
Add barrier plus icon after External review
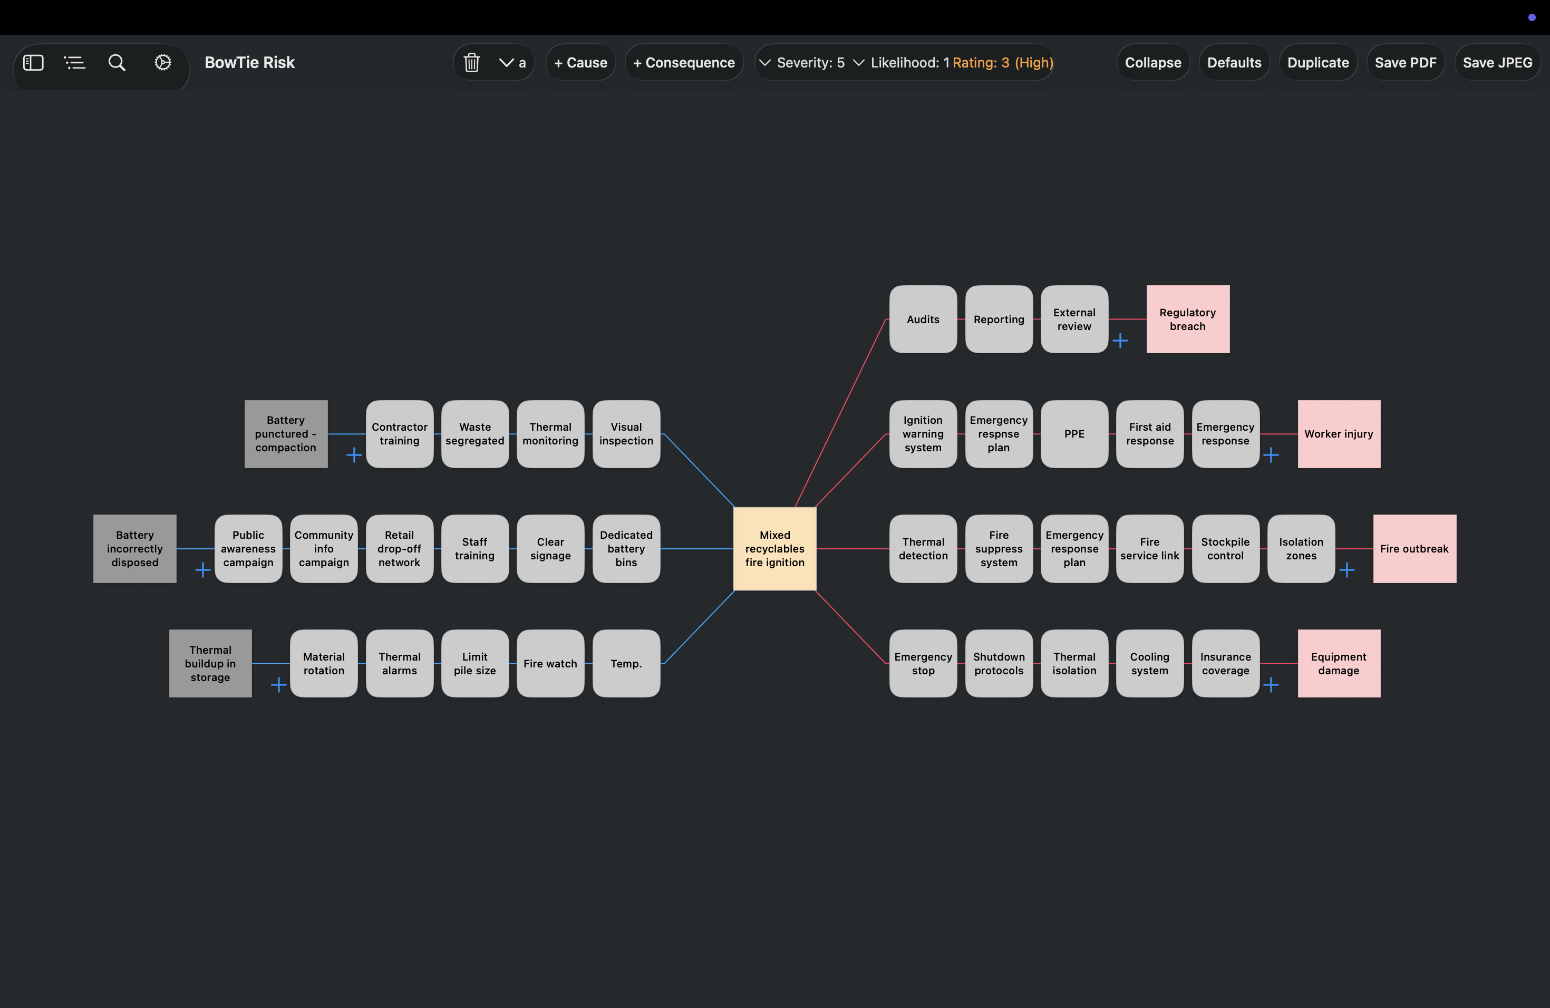(1120, 341)
